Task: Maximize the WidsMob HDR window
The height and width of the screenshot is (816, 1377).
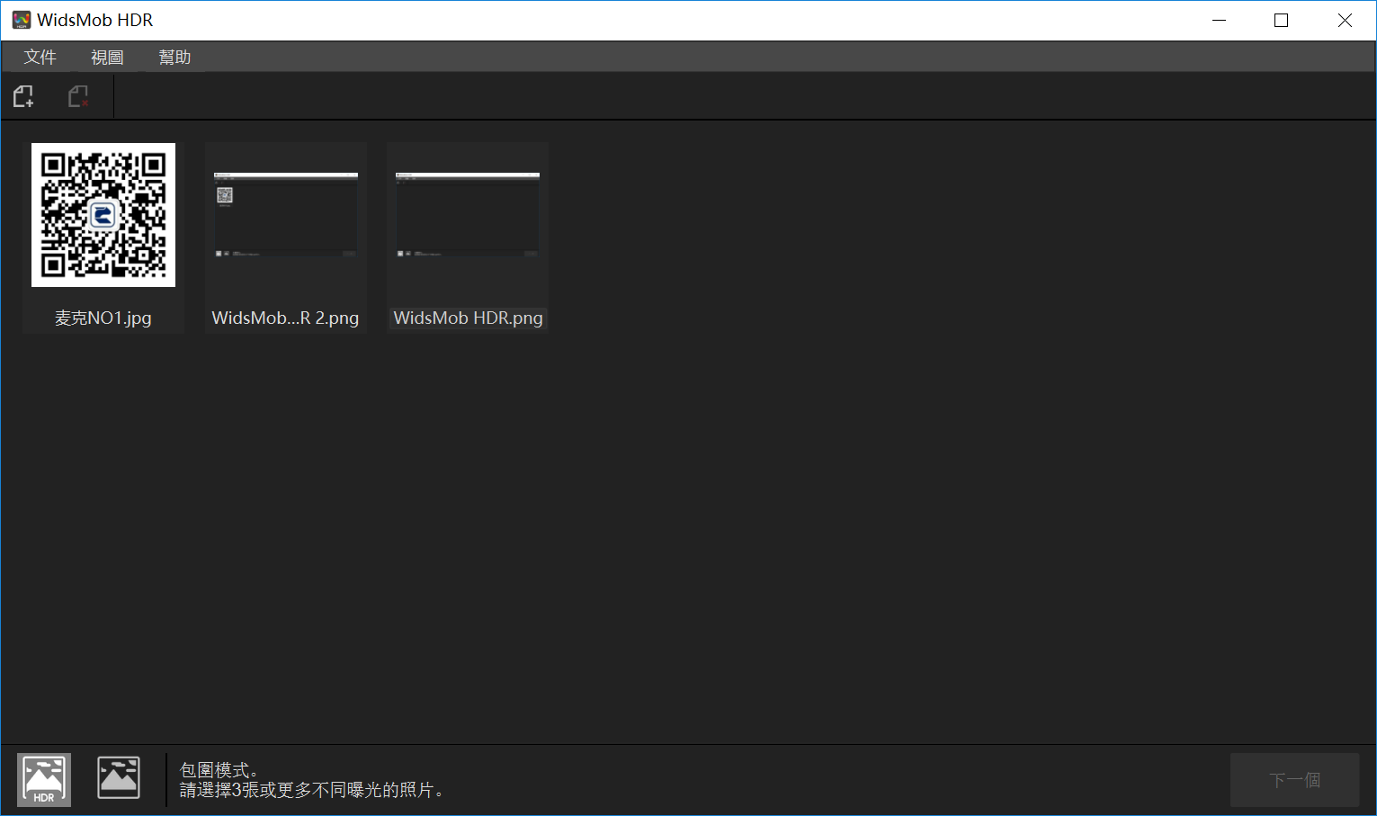Action: coord(1282,20)
